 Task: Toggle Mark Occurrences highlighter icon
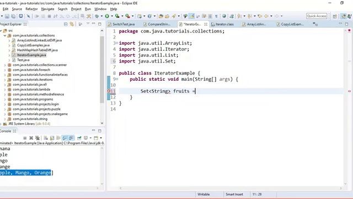[x=192, y=16]
